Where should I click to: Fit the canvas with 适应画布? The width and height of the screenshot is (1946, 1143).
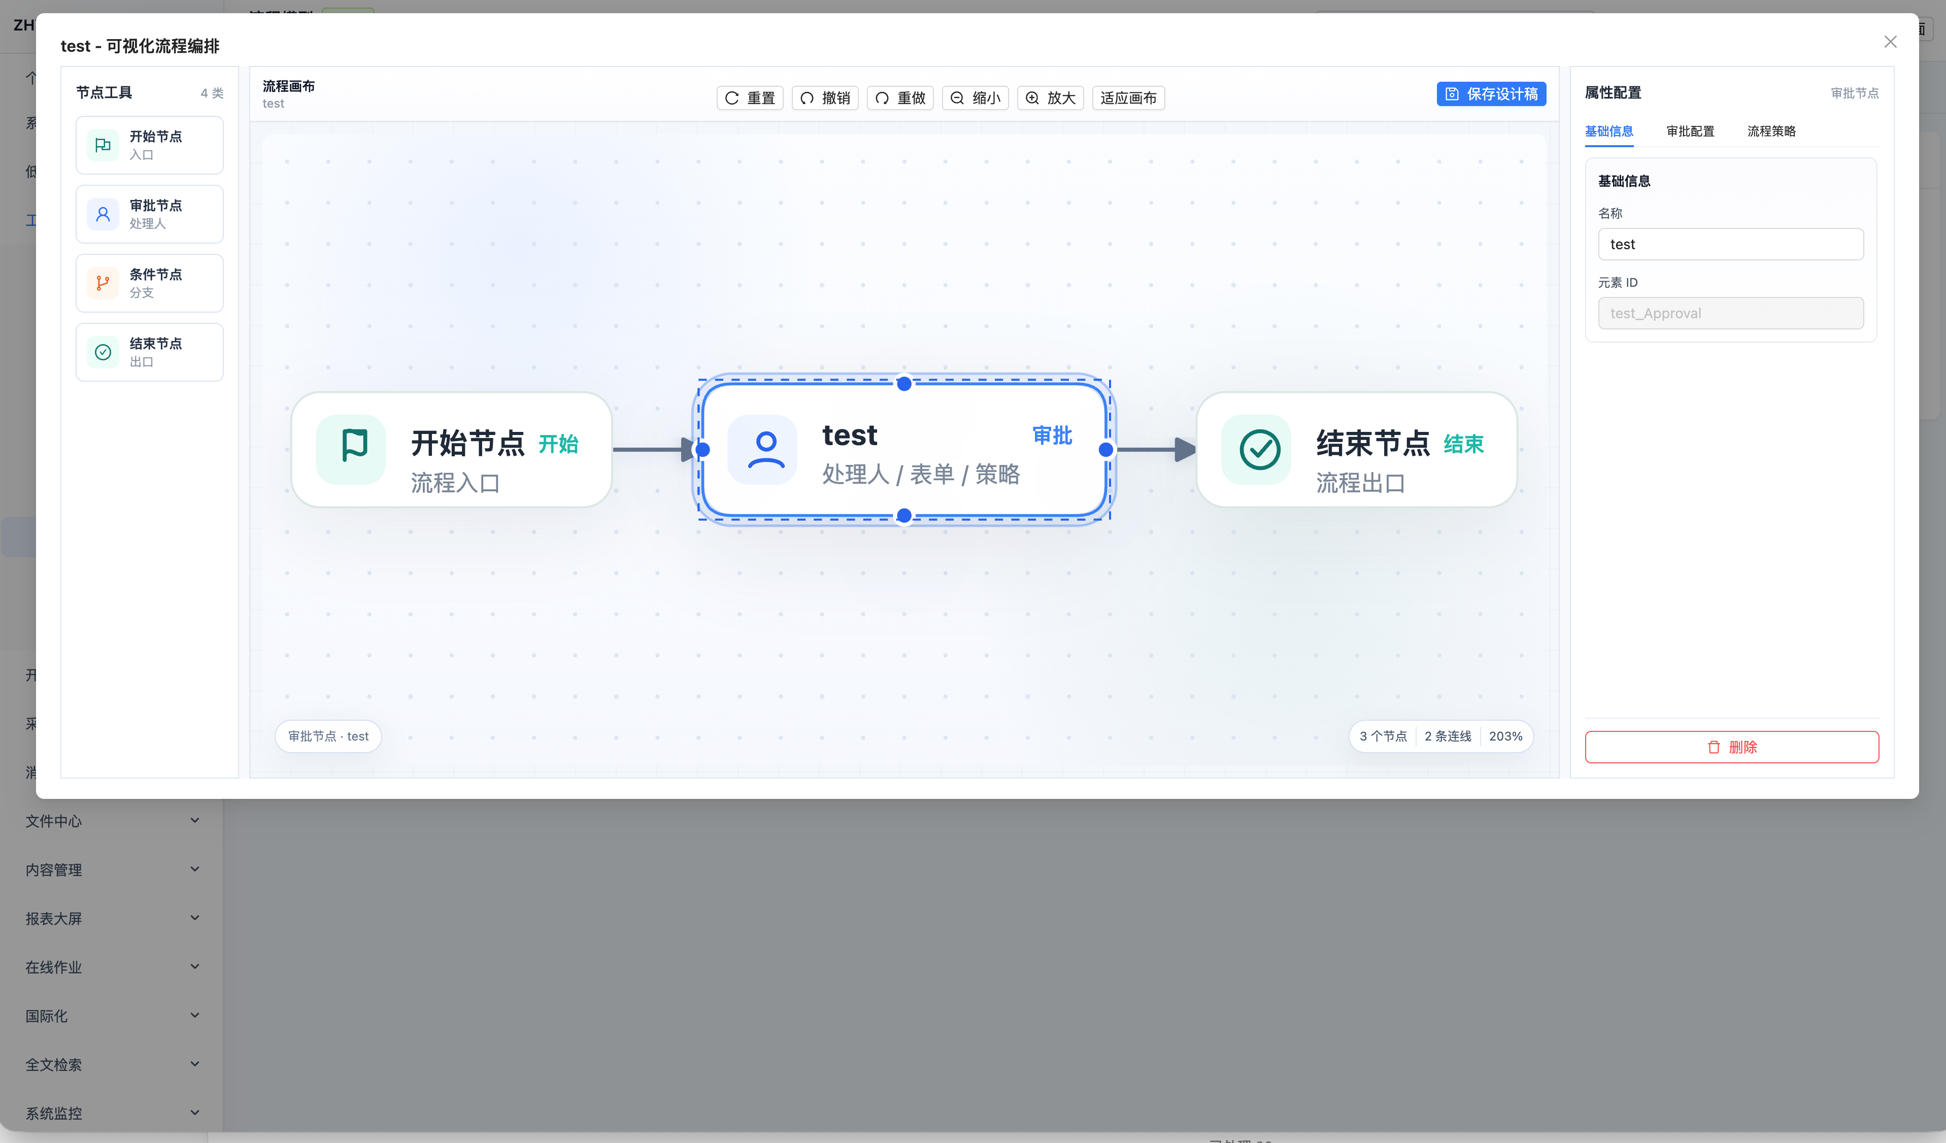pyautogui.click(x=1128, y=98)
